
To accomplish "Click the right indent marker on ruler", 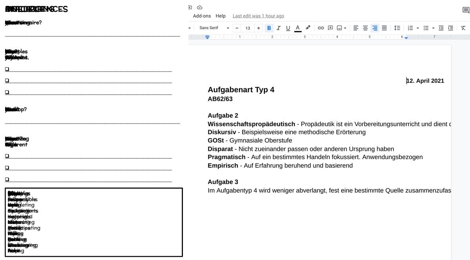I will [406, 38].
